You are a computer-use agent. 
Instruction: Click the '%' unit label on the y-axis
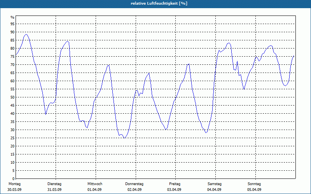pyautogui.click(x=12, y=17)
